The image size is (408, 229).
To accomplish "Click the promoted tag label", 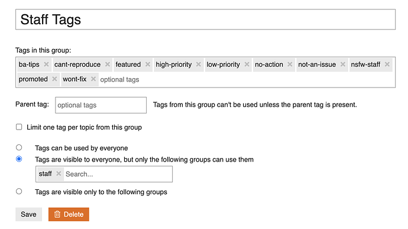I will pos(33,79).
